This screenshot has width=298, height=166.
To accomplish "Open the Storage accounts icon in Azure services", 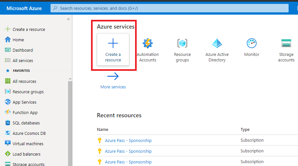I will [x=286, y=43].
